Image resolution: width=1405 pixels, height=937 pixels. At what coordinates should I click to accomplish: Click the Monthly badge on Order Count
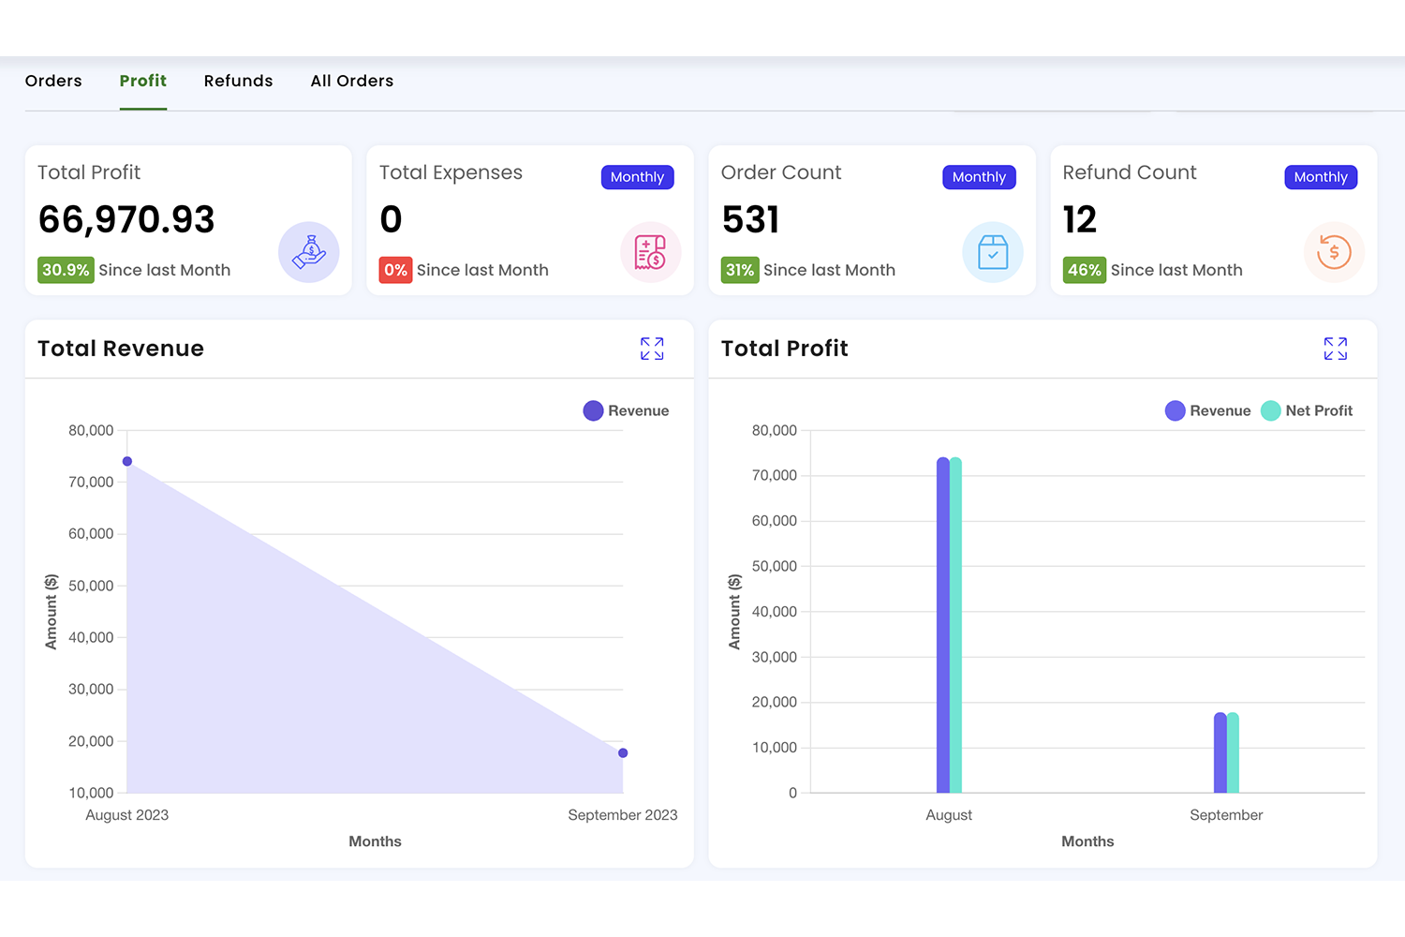pyautogui.click(x=979, y=177)
